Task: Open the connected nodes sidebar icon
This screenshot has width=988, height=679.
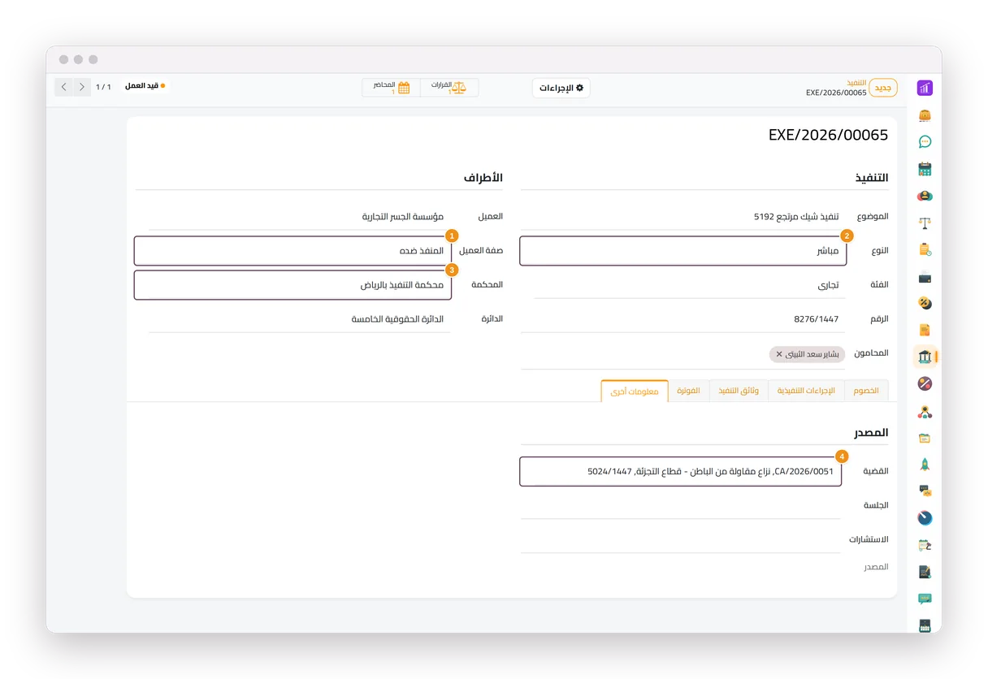Action: [925, 411]
